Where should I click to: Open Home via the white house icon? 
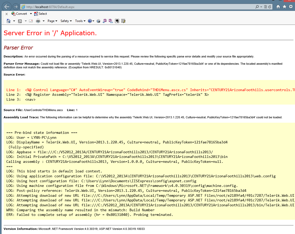tap(278, 7)
